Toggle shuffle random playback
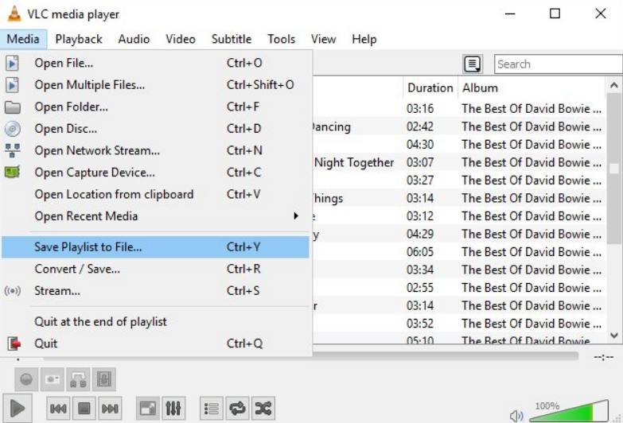This screenshot has height=423, width=623. (x=263, y=408)
